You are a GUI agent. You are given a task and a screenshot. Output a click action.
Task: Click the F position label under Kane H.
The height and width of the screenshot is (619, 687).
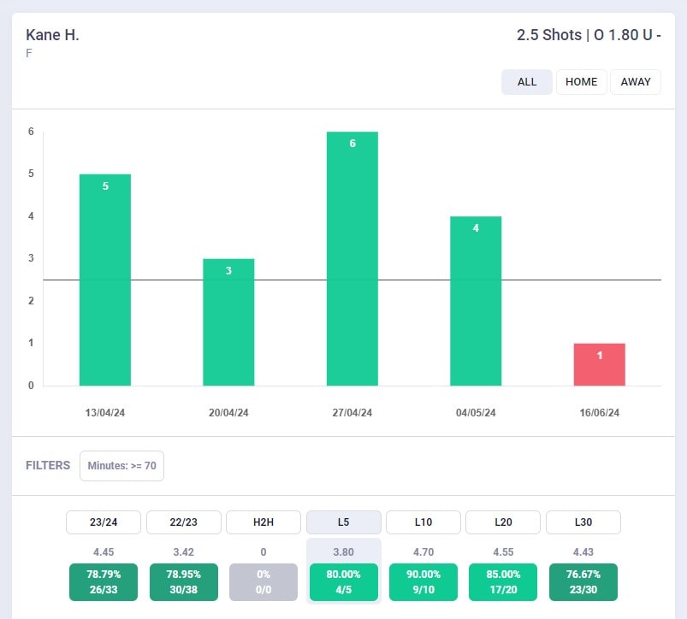29,53
